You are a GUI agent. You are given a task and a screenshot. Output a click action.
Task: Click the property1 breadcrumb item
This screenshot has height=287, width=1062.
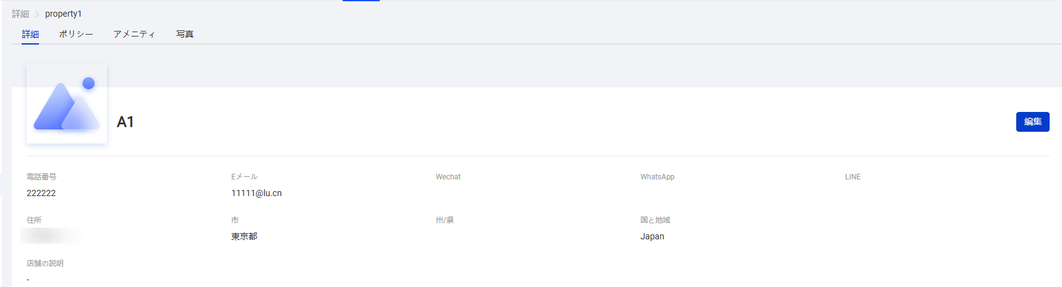(63, 14)
